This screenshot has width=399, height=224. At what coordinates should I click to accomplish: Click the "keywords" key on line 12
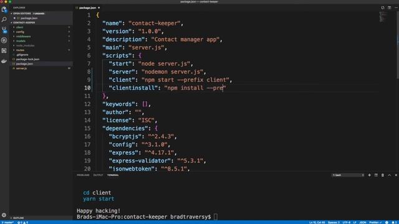pyautogui.click(x=118, y=104)
